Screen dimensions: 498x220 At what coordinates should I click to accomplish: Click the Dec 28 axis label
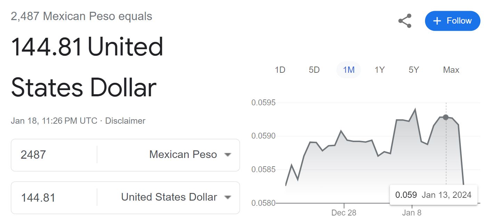click(344, 212)
